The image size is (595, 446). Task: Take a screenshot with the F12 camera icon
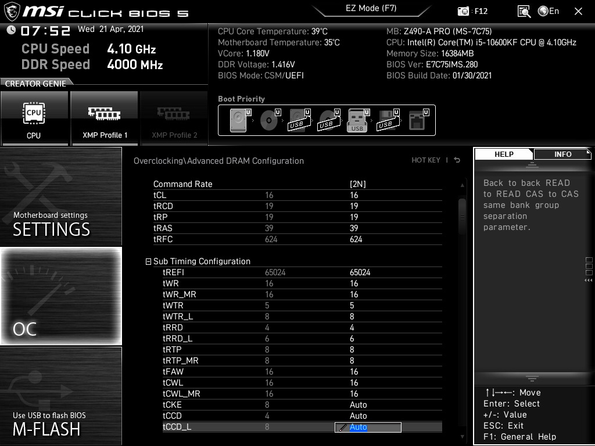[x=463, y=12]
